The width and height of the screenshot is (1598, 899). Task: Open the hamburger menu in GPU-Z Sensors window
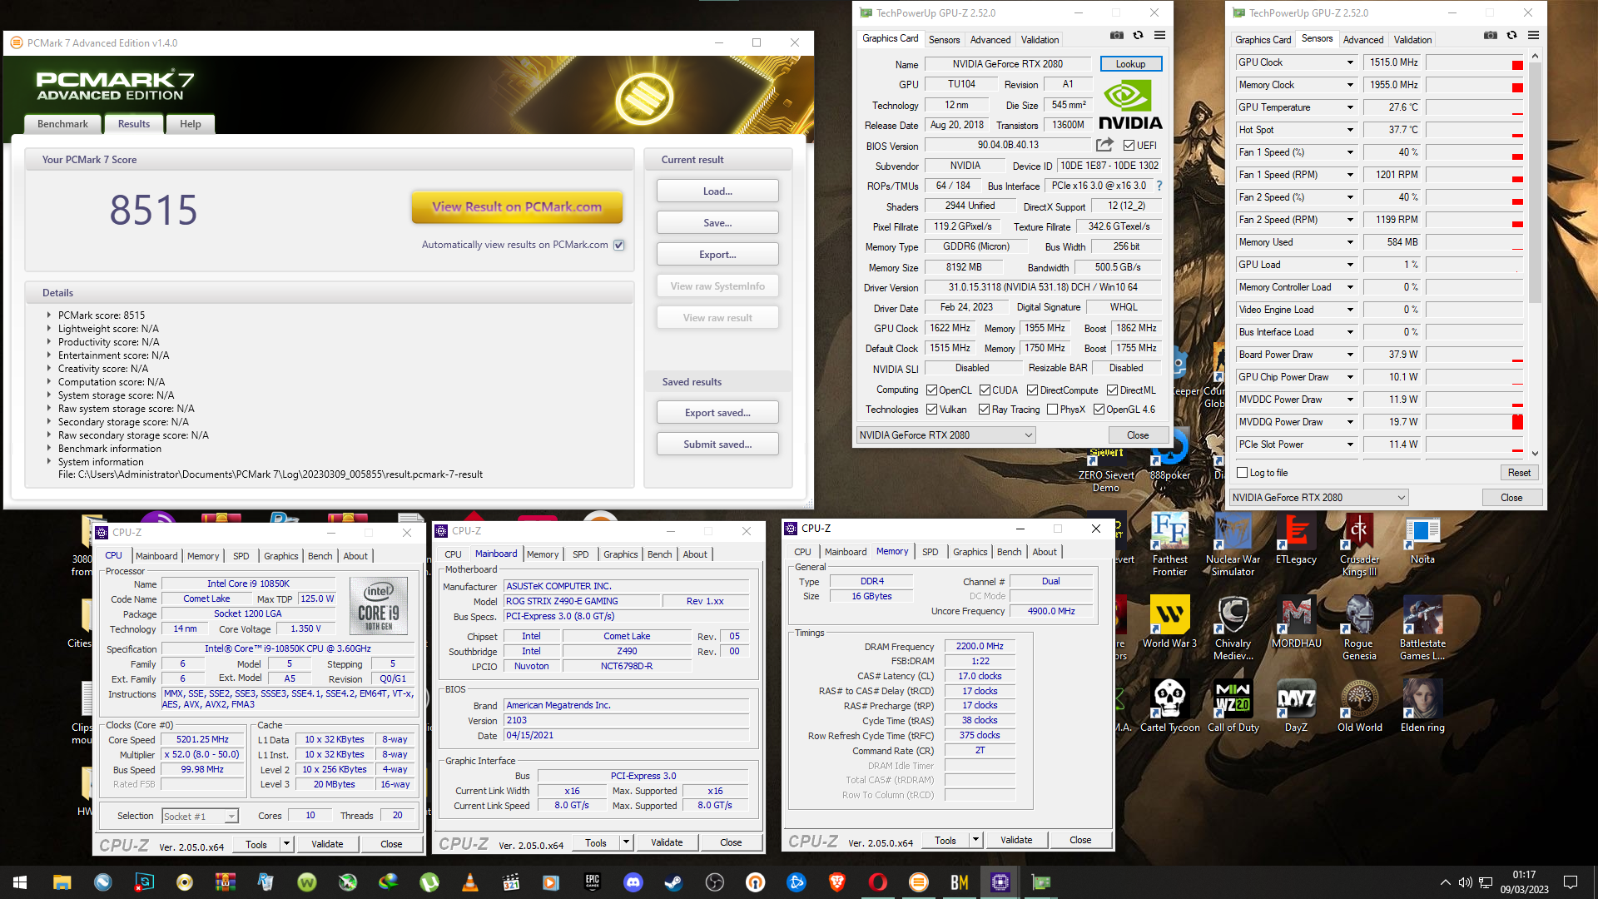(1533, 36)
